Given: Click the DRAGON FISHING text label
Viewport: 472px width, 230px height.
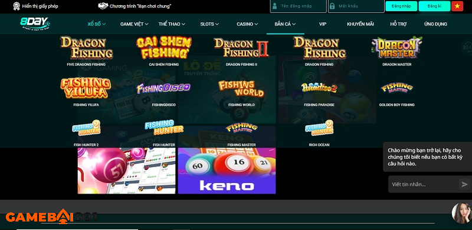Looking at the screenshot, I should click(x=319, y=64).
